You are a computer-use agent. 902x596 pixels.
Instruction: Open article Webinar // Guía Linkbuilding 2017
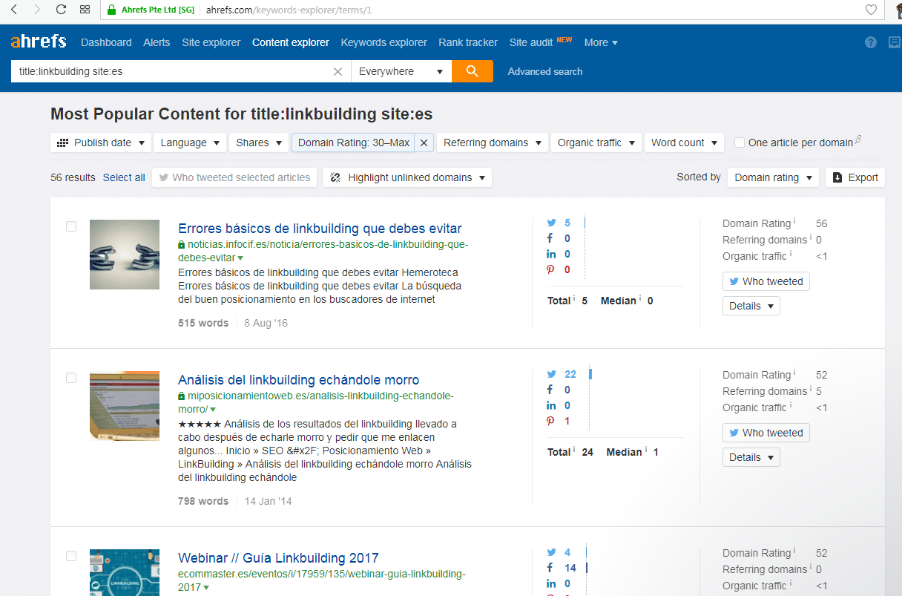point(278,558)
